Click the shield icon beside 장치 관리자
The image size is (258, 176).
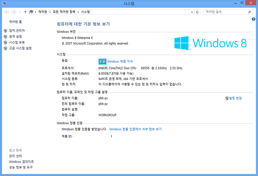[x=5, y=31]
